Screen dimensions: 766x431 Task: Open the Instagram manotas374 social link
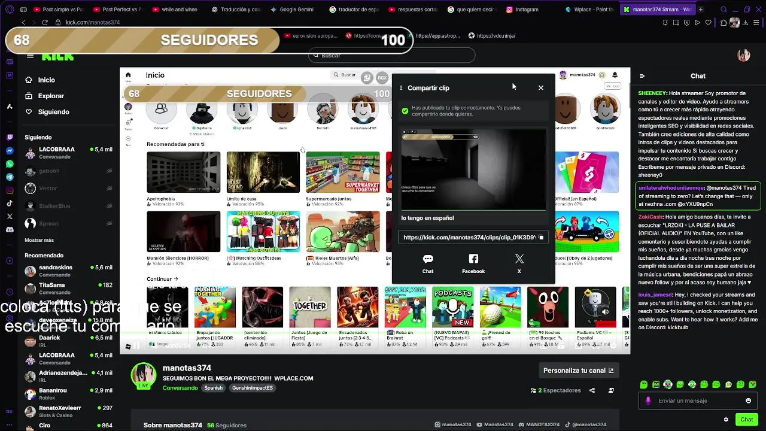453,425
